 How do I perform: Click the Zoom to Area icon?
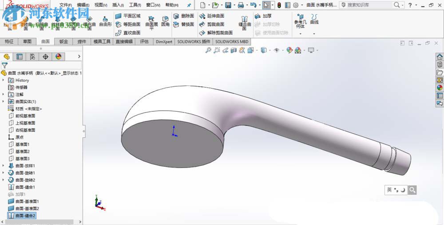[217, 50]
